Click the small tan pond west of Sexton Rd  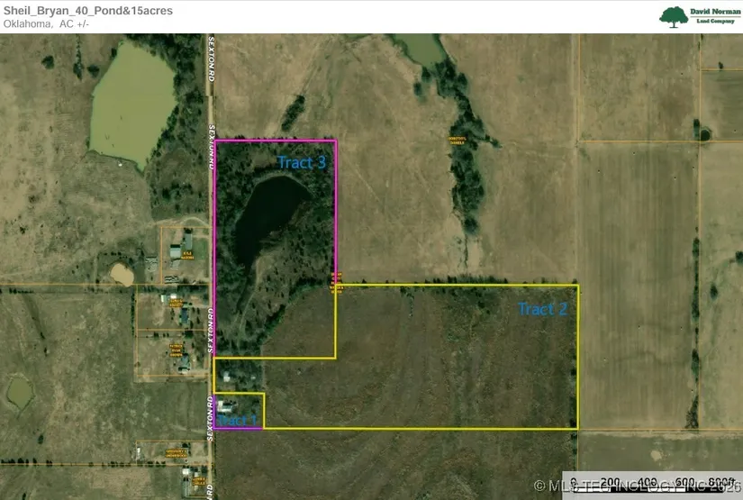tap(122, 274)
